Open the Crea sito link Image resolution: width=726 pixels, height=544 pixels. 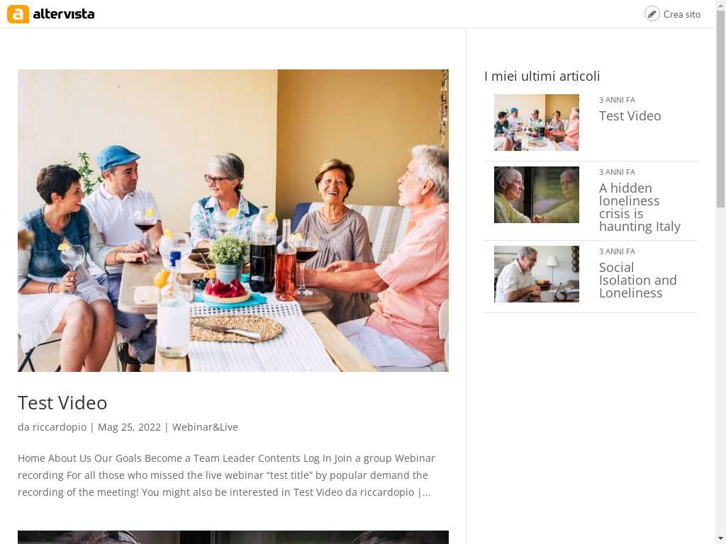(x=681, y=14)
